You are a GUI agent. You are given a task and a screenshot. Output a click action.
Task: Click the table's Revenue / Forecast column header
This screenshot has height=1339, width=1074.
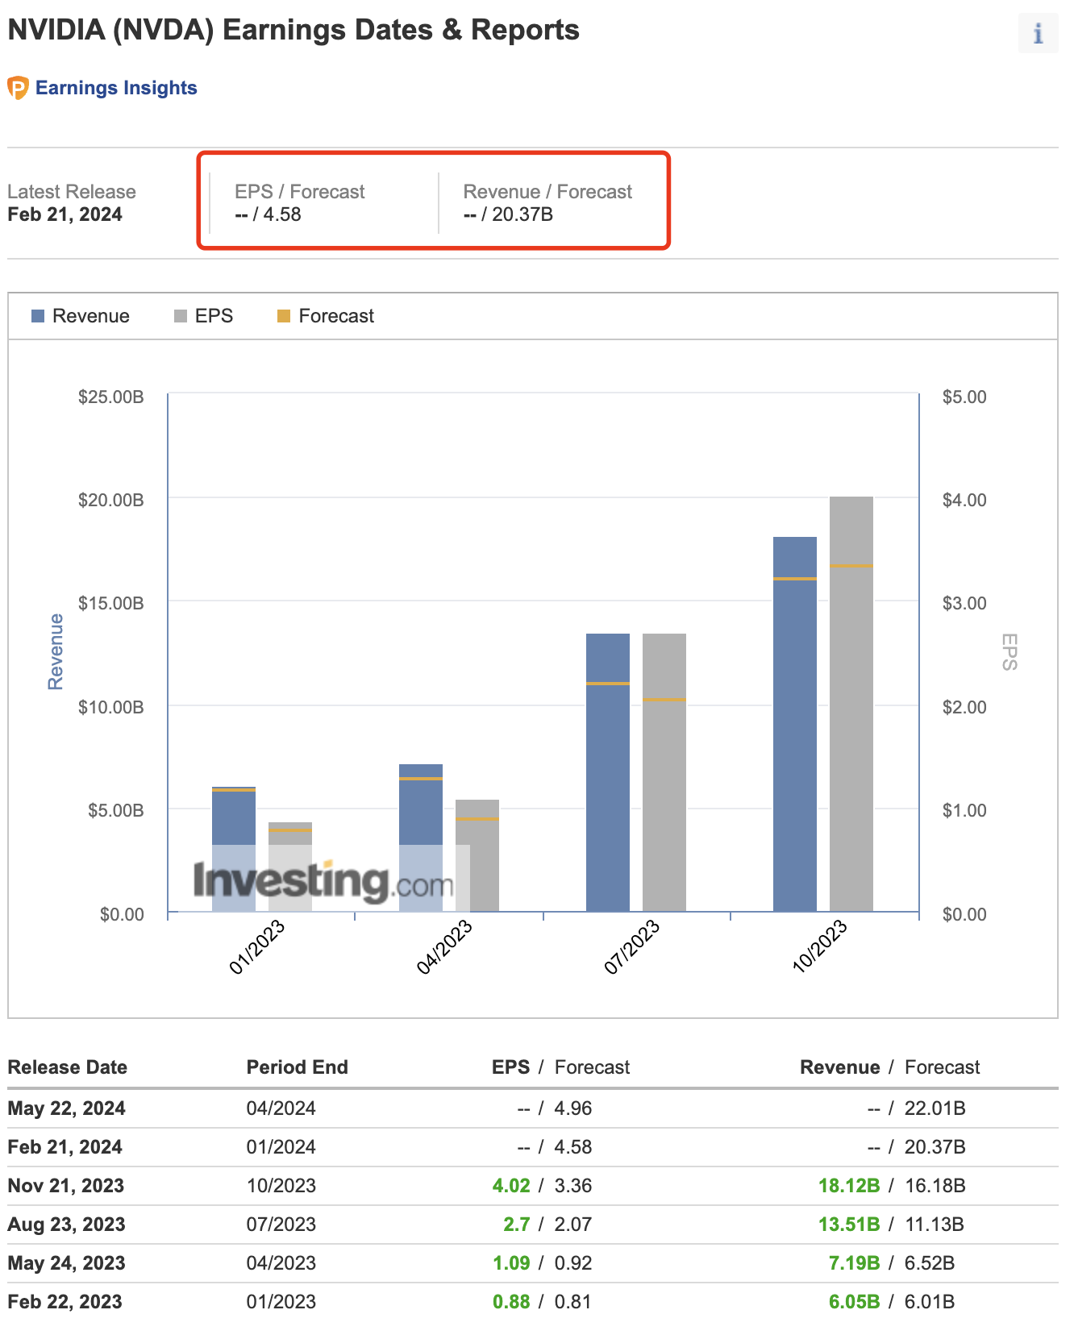pyautogui.click(x=890, y=1067)
